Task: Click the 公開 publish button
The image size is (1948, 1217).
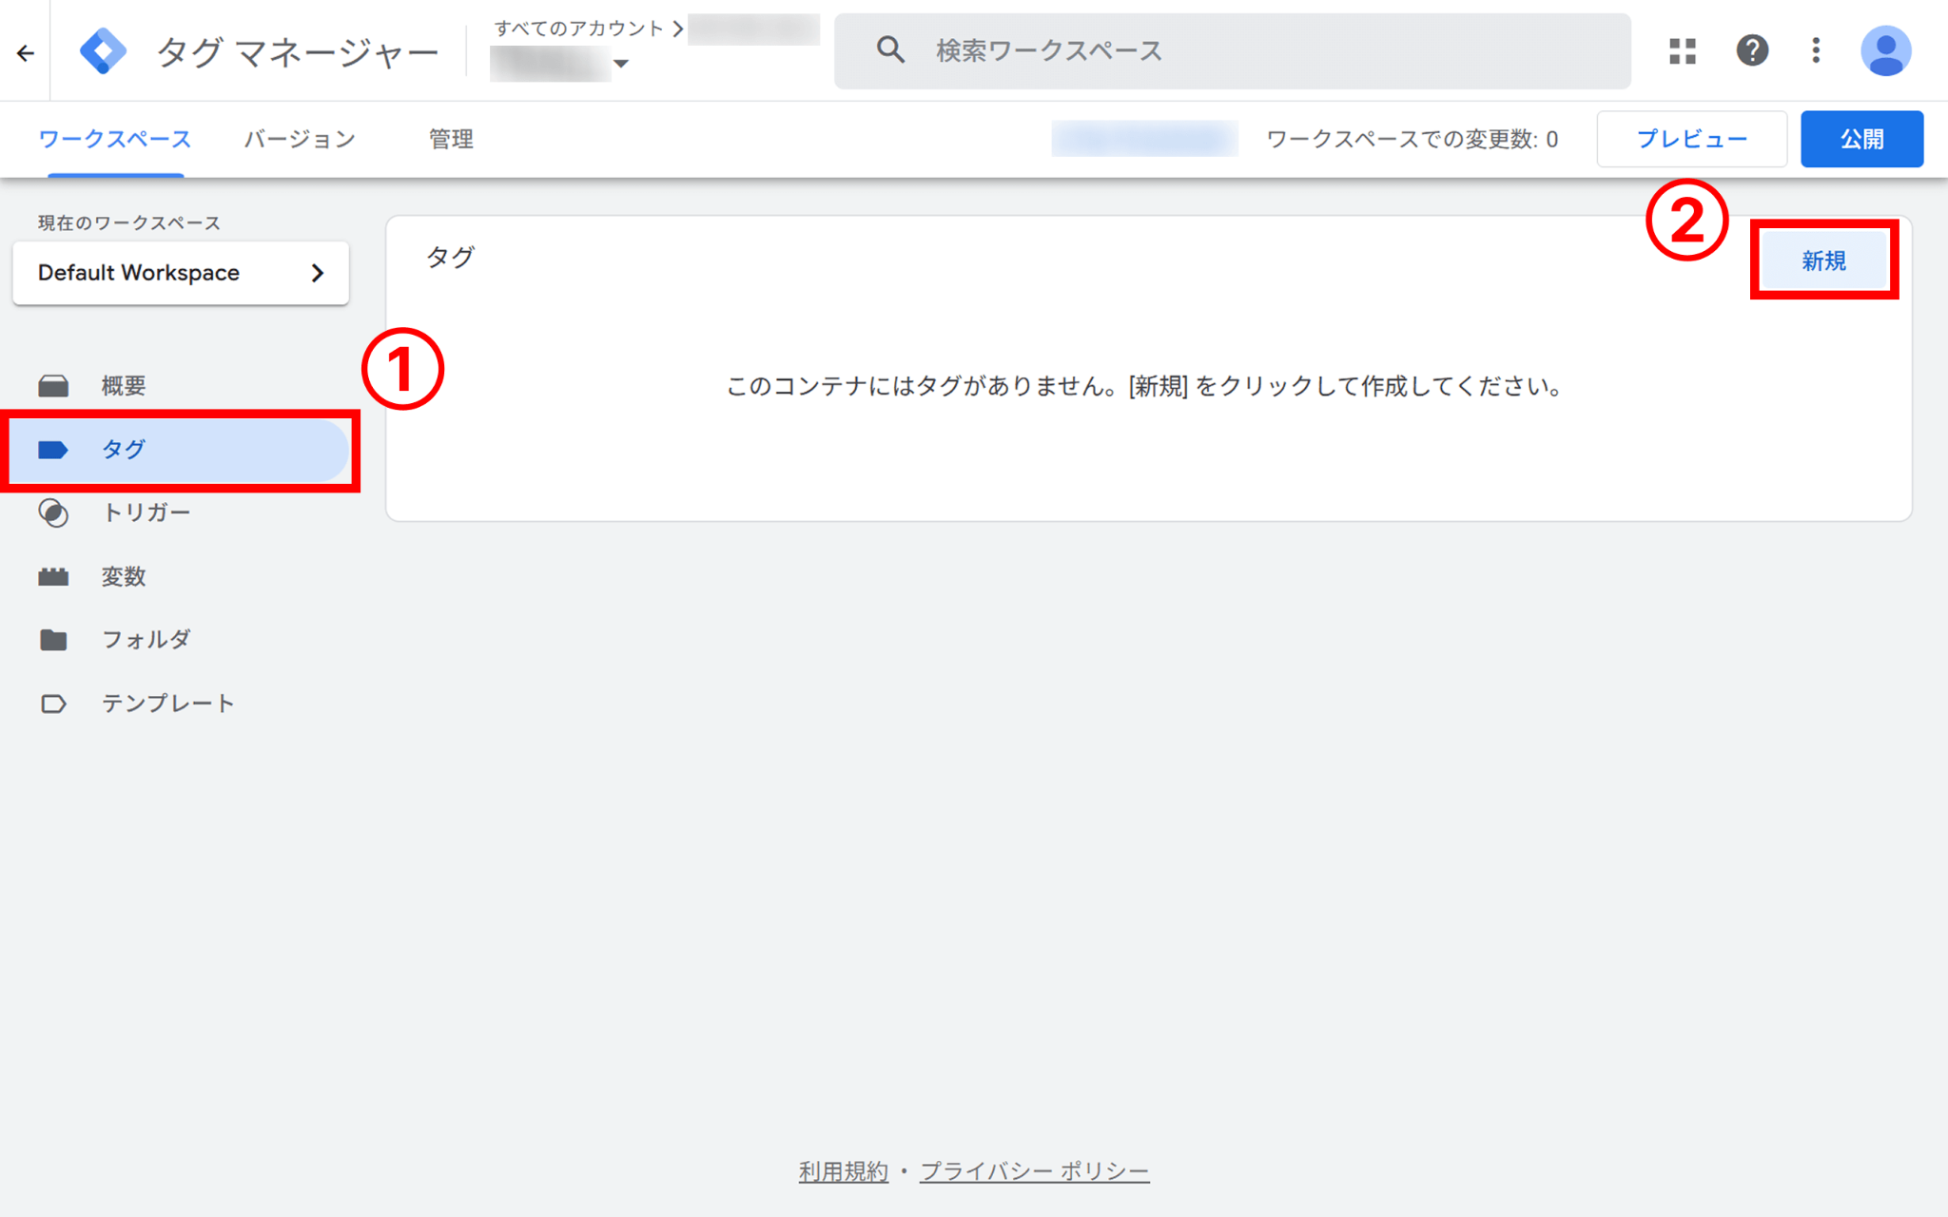Action: pos(1861,138)
